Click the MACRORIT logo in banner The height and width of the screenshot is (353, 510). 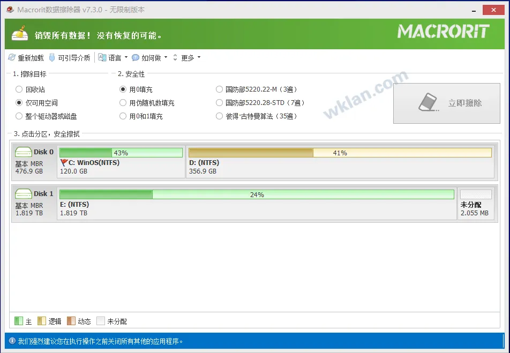444,32
